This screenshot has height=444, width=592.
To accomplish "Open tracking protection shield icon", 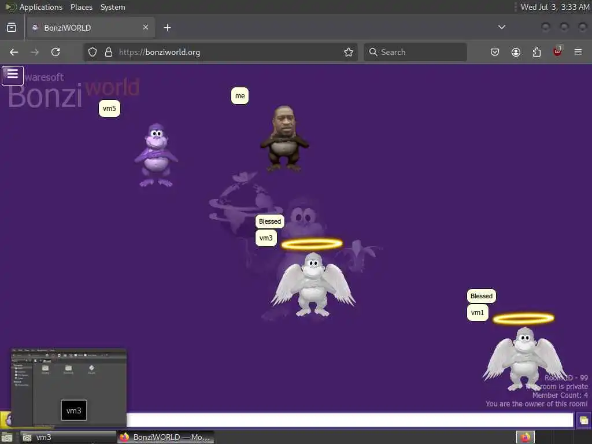I will (92, 52).
